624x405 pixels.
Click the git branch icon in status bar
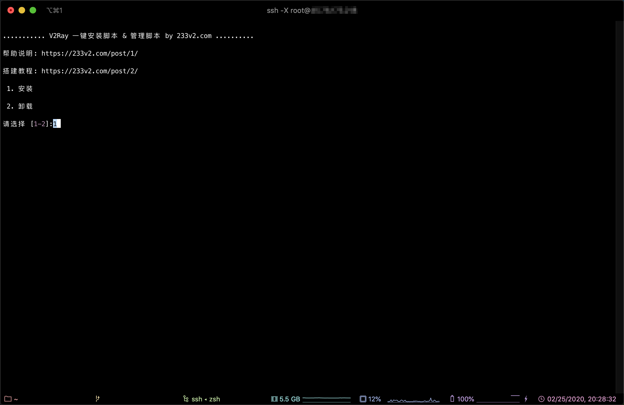tap(97, 399)
